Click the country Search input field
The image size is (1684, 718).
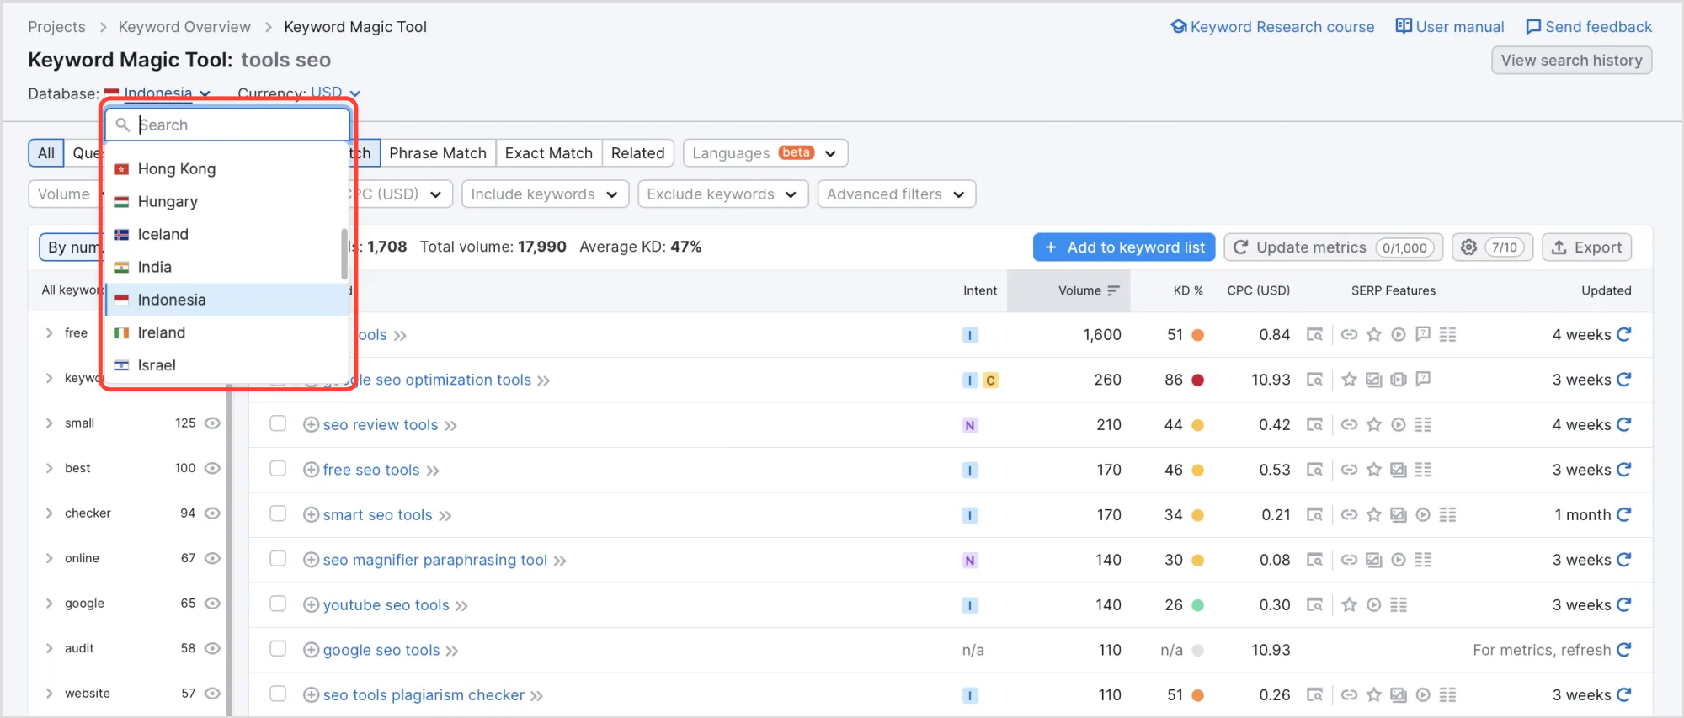[x=227, y=125]
